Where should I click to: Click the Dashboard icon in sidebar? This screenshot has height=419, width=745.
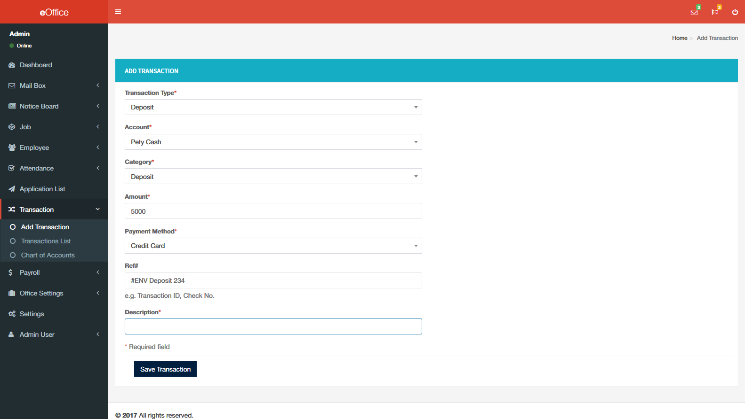click(x=12, y=65)
